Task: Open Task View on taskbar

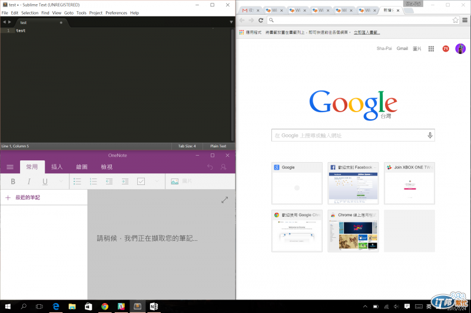Action: (x=39, y=307)
